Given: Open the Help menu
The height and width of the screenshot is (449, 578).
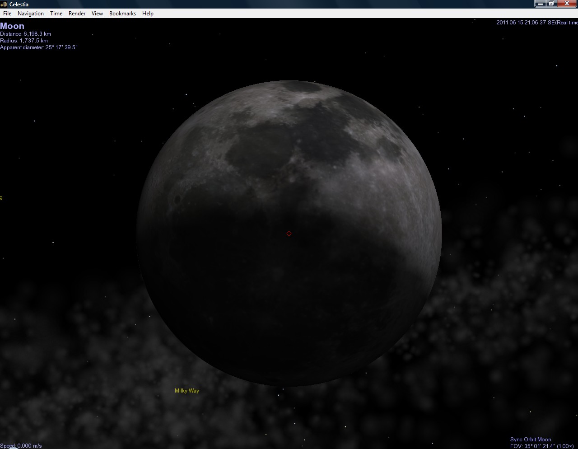Looking at the screenshot, I should click(148, 14).
